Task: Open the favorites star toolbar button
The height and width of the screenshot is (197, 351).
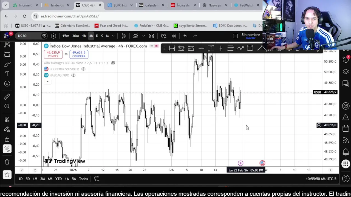Action: pos(7,175)
